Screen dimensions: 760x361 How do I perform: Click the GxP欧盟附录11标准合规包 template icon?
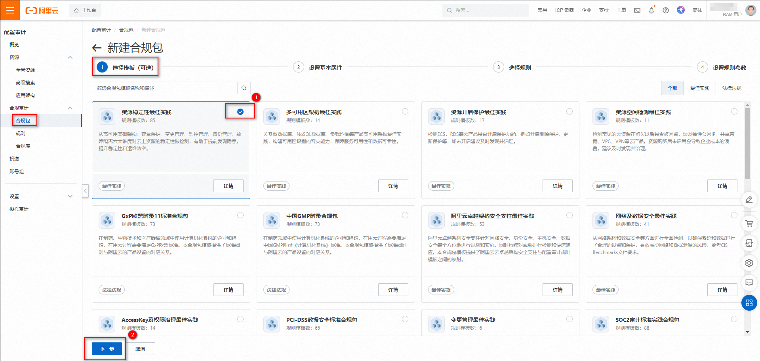coord(107,220)
